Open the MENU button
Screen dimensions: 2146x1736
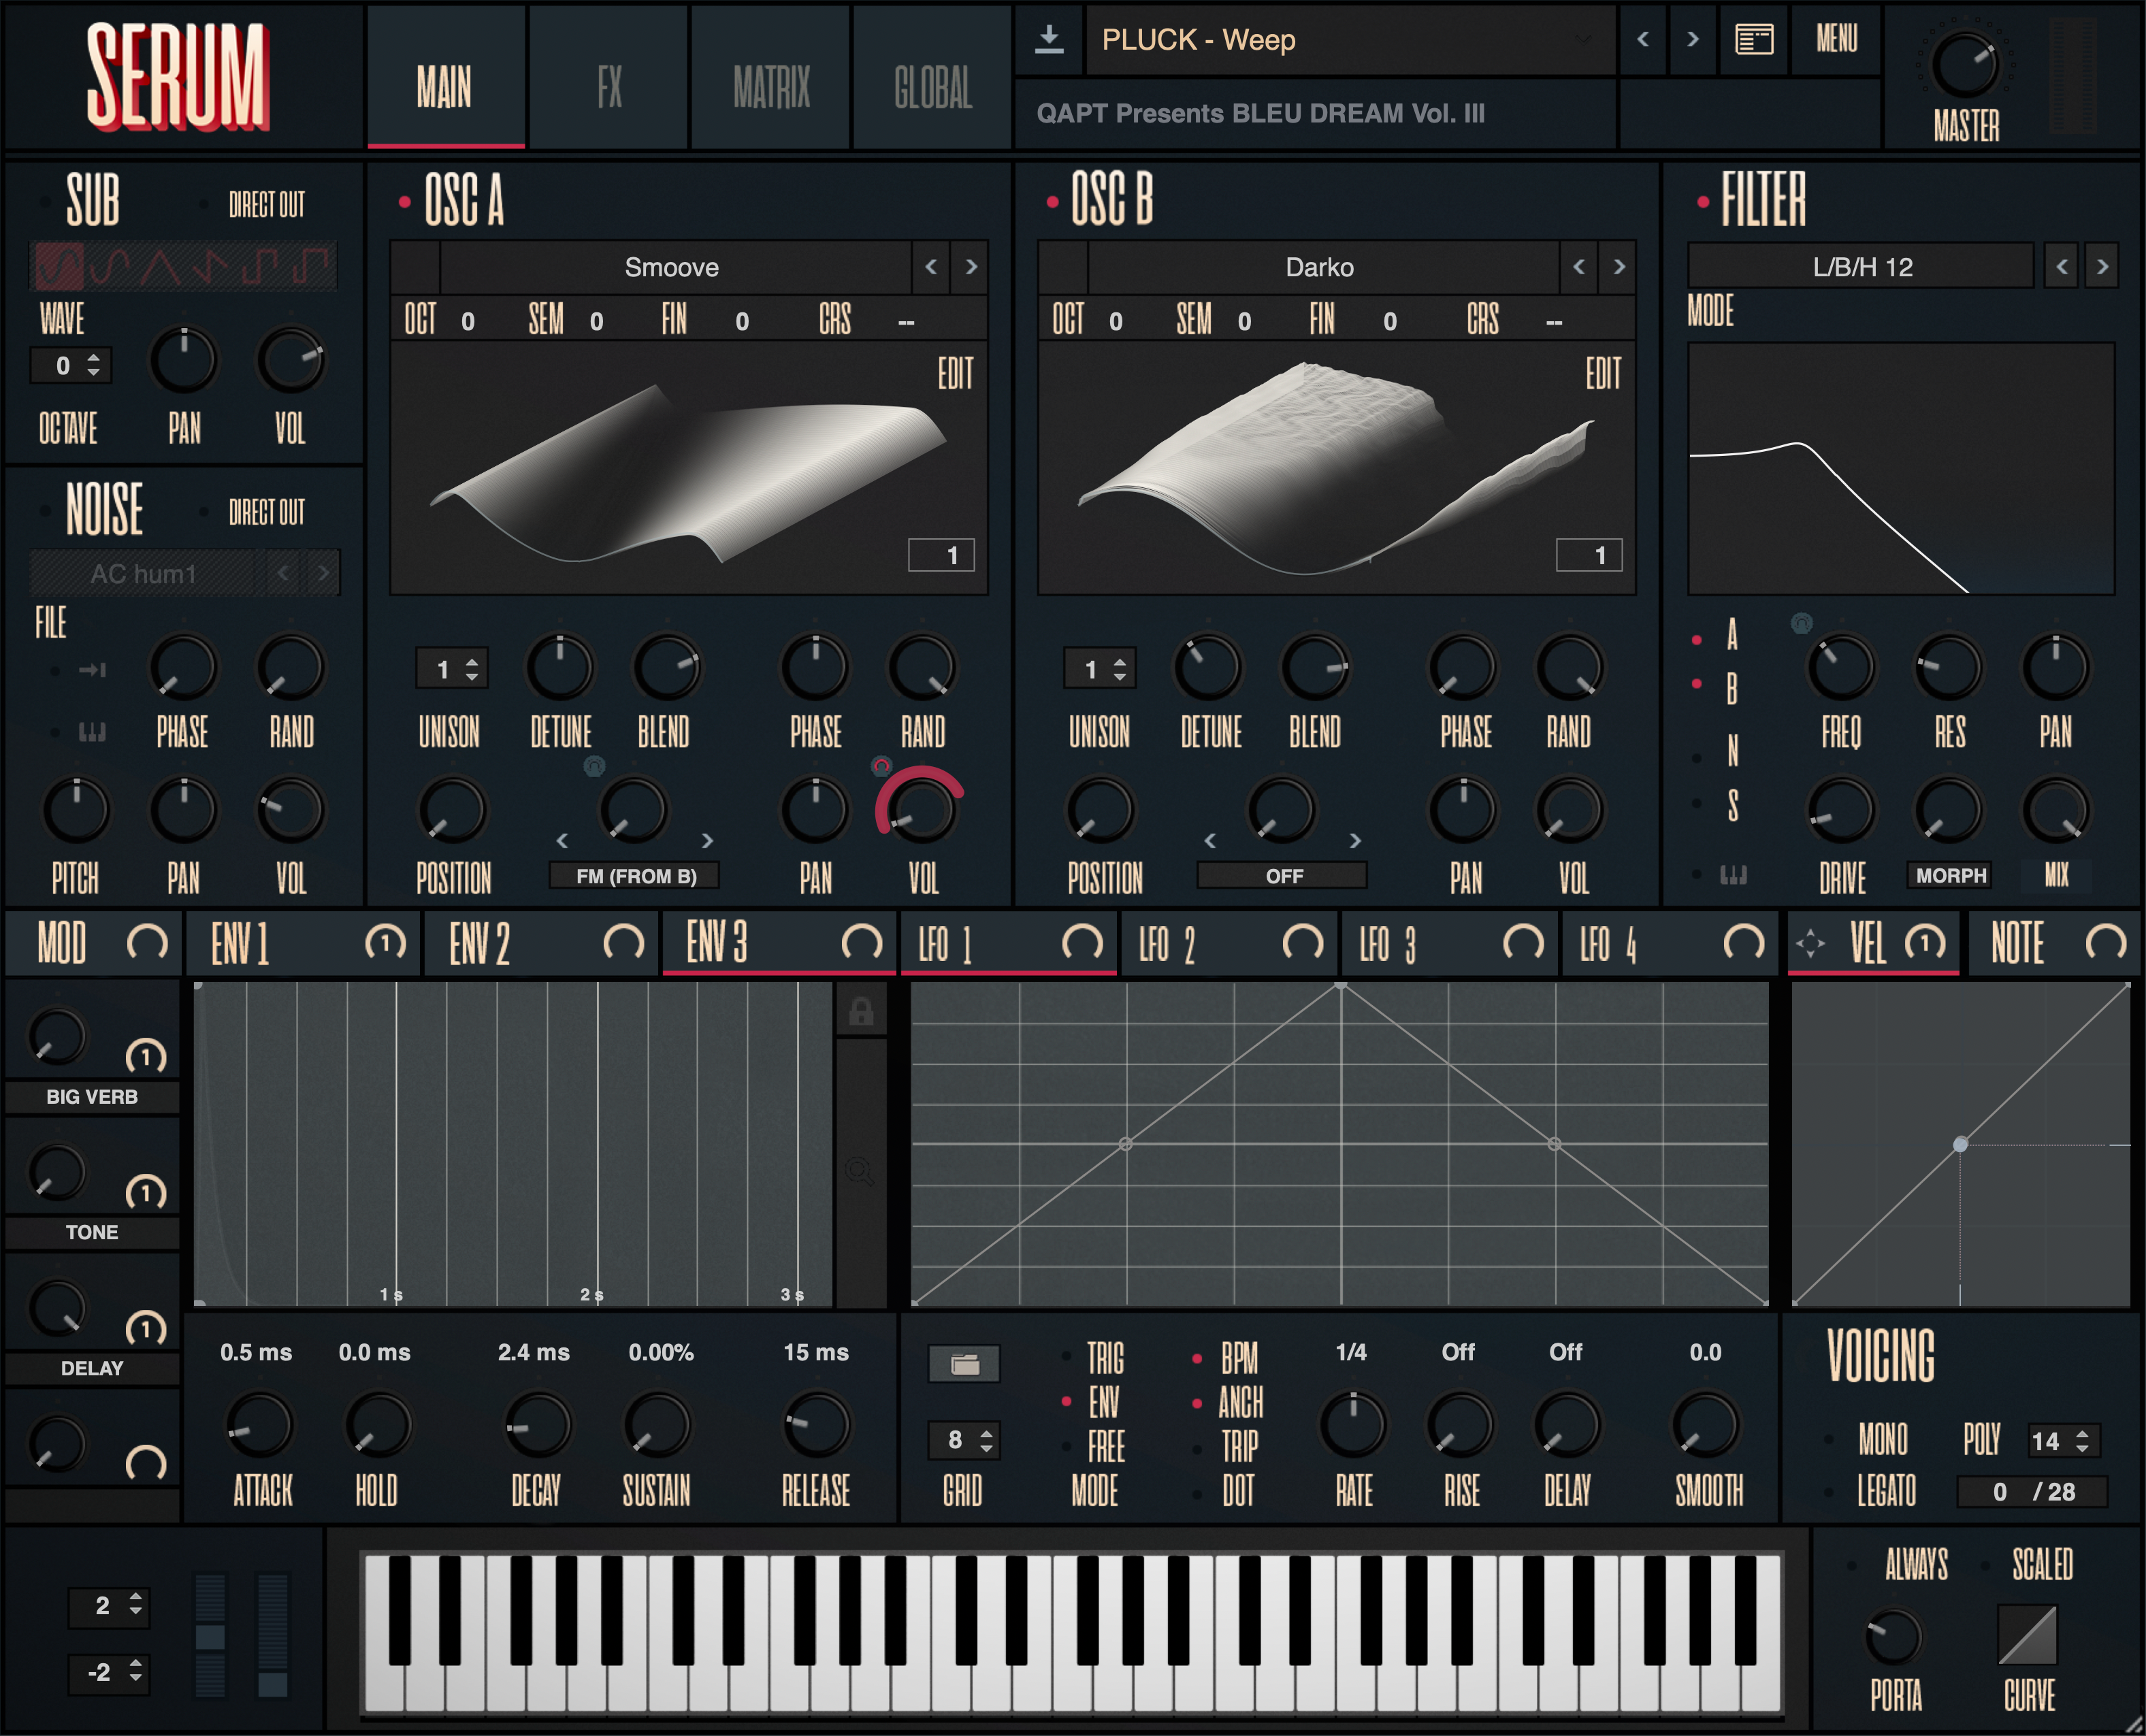1836,40
